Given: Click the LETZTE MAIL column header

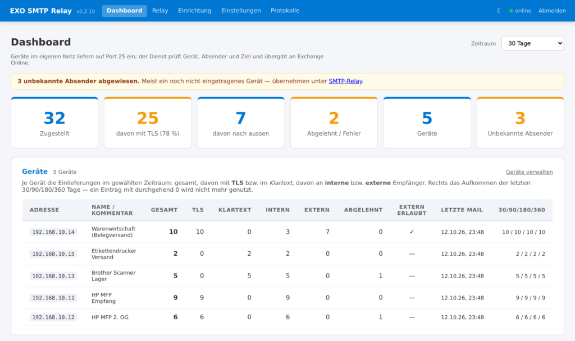Looking at the screenshot, I should [462, 210].
